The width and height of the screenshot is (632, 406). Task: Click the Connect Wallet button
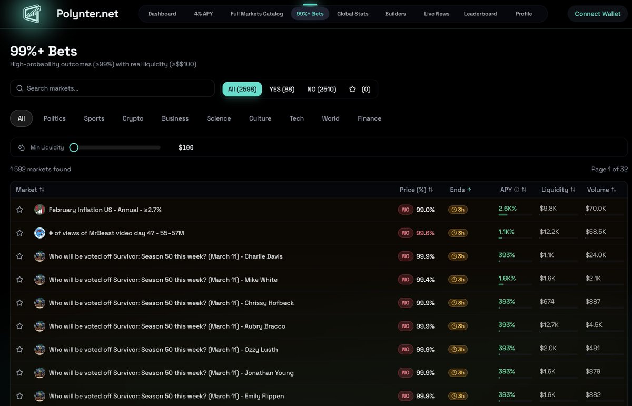point(597,14)
